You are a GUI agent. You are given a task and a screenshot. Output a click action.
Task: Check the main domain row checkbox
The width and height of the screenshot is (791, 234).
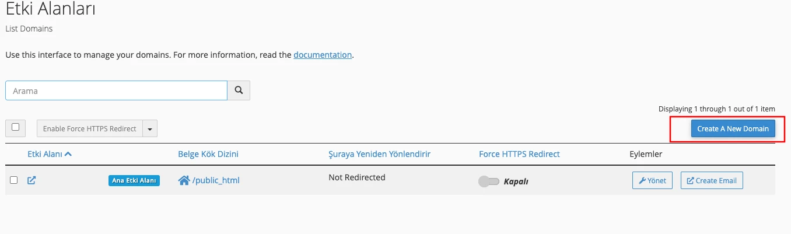(x=14, y=180)
